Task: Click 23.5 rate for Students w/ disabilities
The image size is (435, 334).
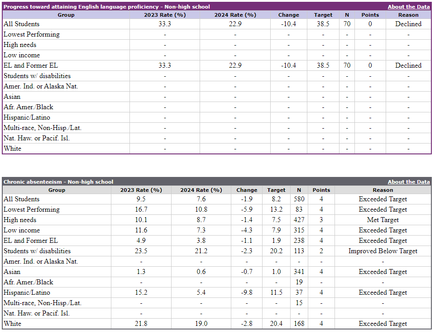Action: 141,251
